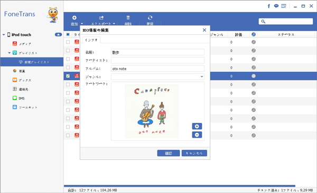Click the status icon in column header

pos(254,34)
